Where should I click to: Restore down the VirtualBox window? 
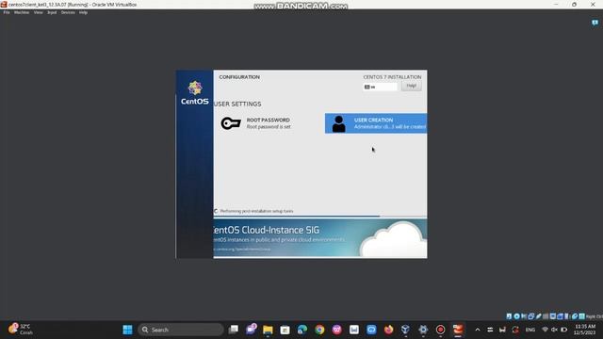click(x=574, y=4)
